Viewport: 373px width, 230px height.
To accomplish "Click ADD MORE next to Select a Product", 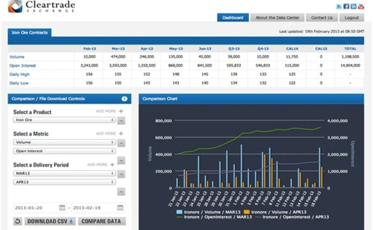I will (x=106, y=111).
